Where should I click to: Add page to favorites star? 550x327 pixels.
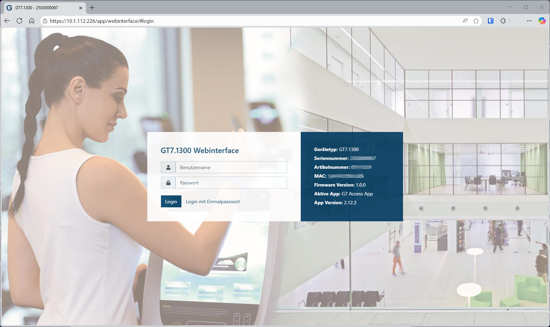476,21
